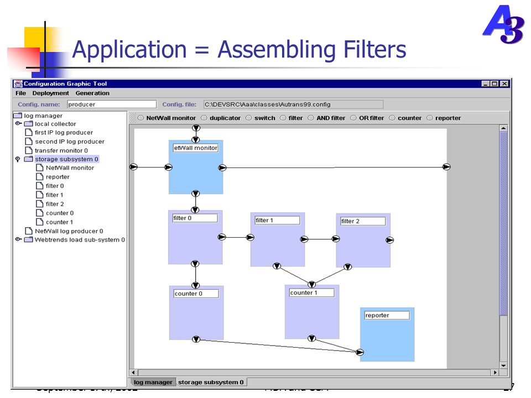Click the filter 0 tree document icon

point(40,186)
